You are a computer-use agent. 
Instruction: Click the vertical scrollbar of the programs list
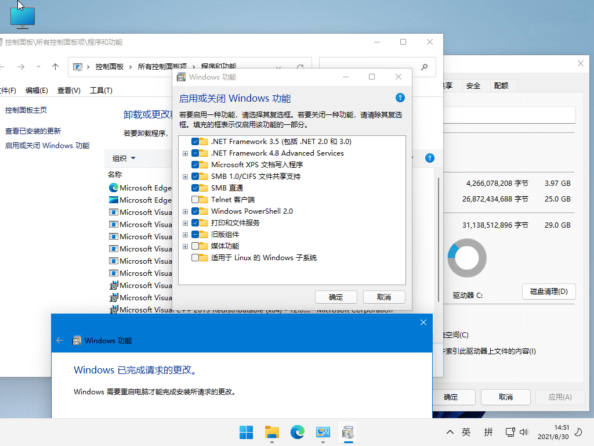coord(439,240)
